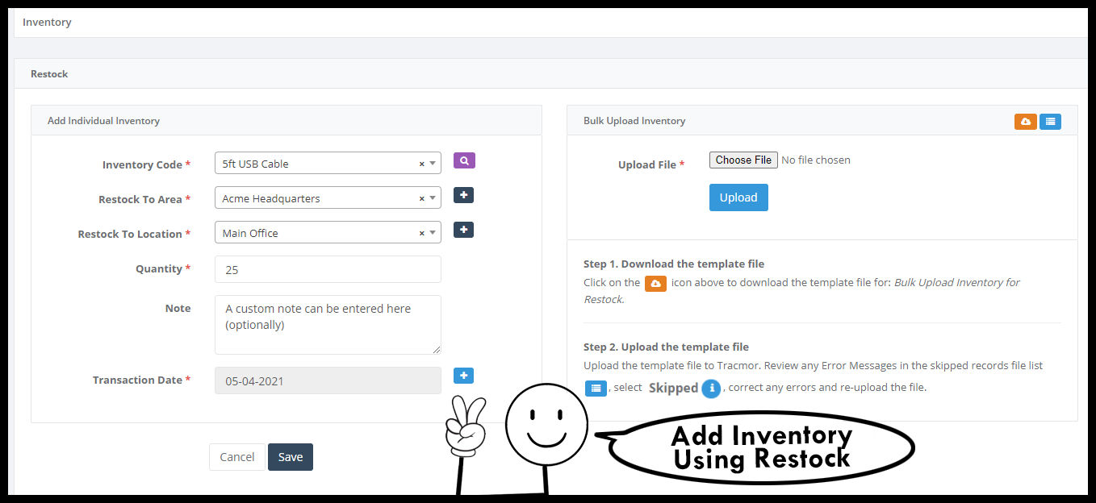Add a new location with the plus icon beside Restock To Location
This screenshot has width=1096, height=503.
[464, 230]
